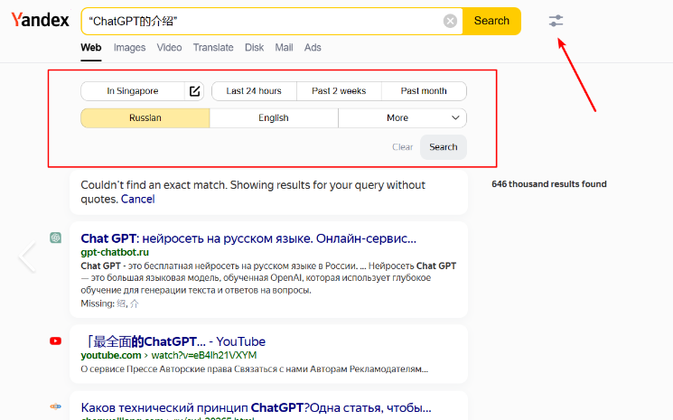Click the Cancel link for unquoted results
This screenshot has width=673, height=420.
pyautogui.click(x=137, y=199)
